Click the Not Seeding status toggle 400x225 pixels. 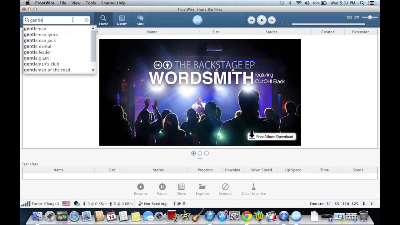(x=152, y=204)
